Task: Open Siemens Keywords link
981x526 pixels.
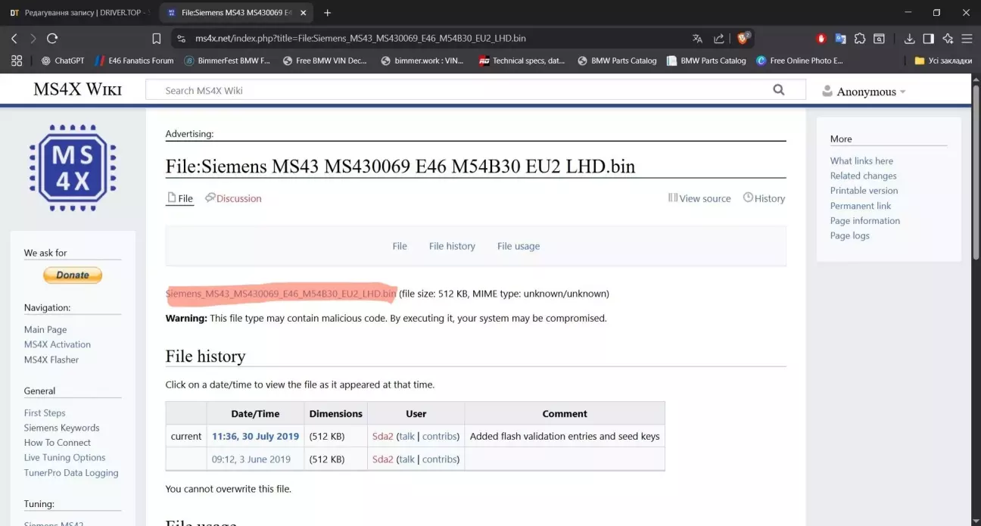Action: click(x=62, y=428)
